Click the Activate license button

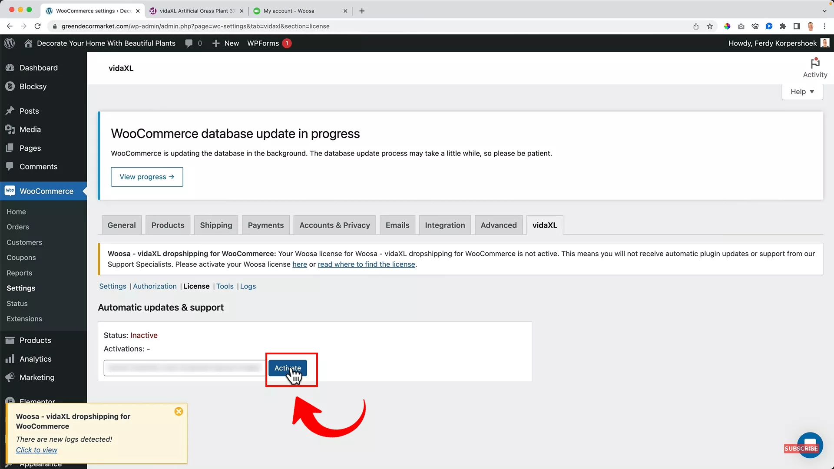click(288, 368)
